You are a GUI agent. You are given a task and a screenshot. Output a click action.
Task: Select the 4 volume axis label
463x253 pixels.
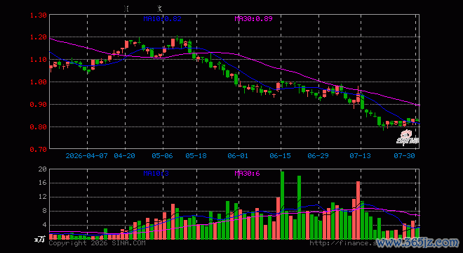[45, 225]
